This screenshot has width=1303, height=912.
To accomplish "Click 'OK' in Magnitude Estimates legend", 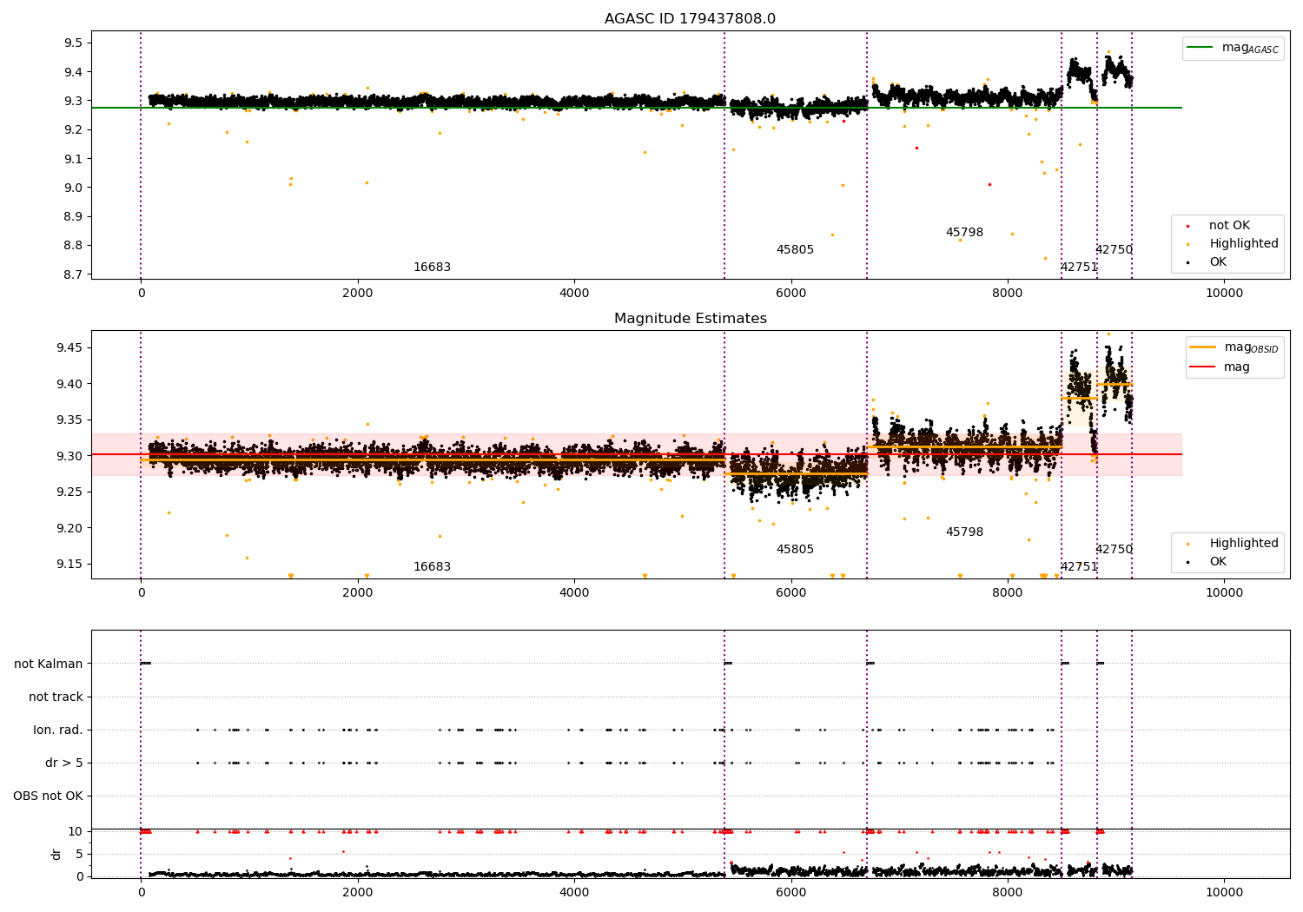I will (x=1218, y=561).
